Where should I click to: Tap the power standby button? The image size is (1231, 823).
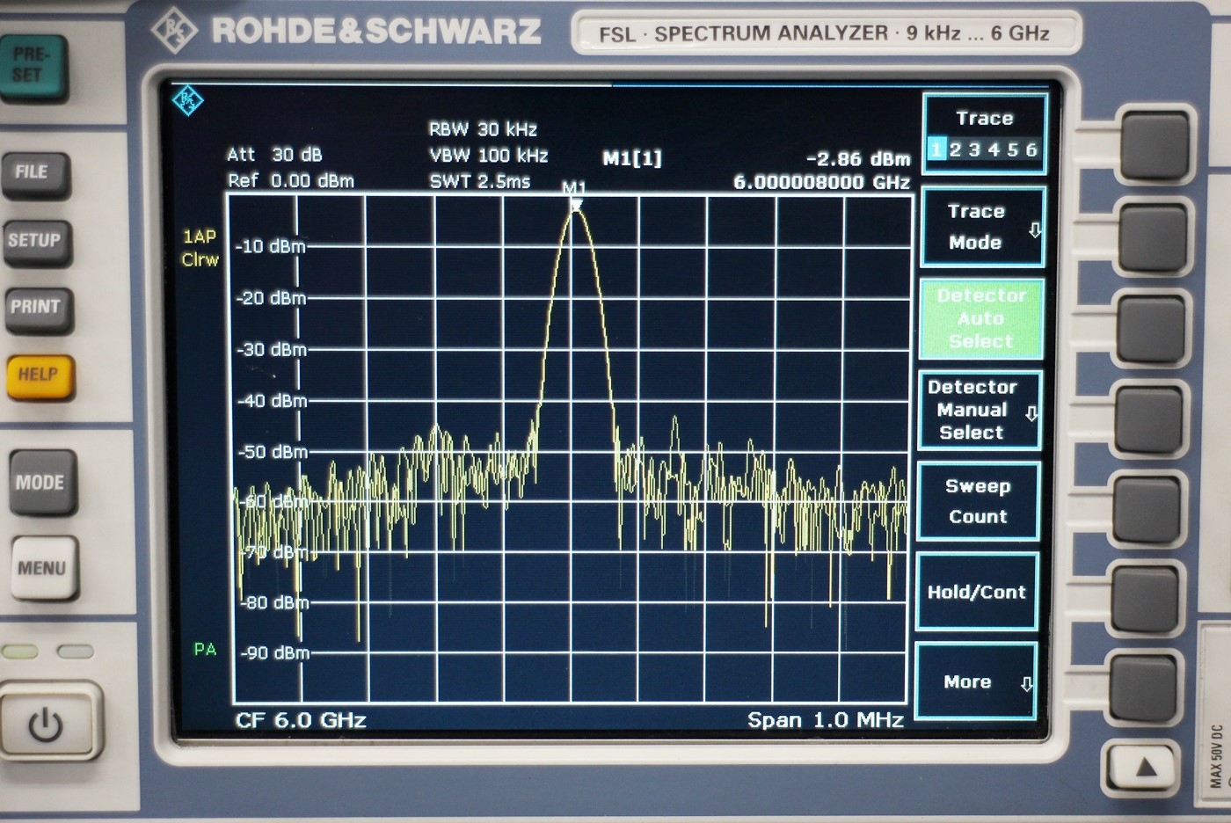tap(47, 725)
